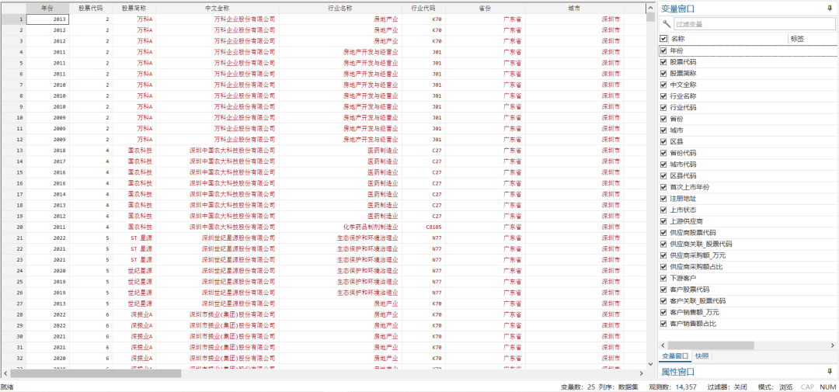839x392 pixels.
Task: Select 注册地址 variable name in list
Action: tap(684, 199)
